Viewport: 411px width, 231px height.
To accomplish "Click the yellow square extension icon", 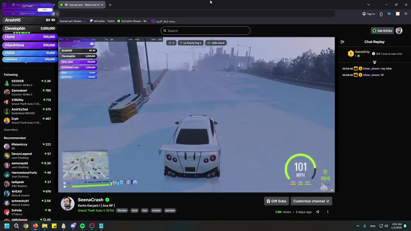I will click(x=398, y=14).
